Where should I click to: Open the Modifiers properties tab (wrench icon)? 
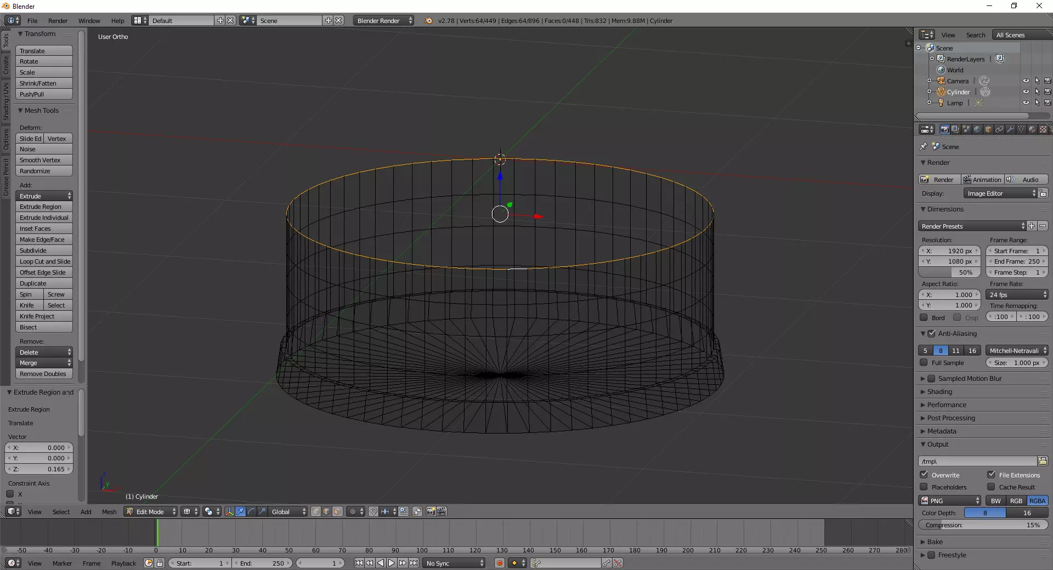(1010, 129)
